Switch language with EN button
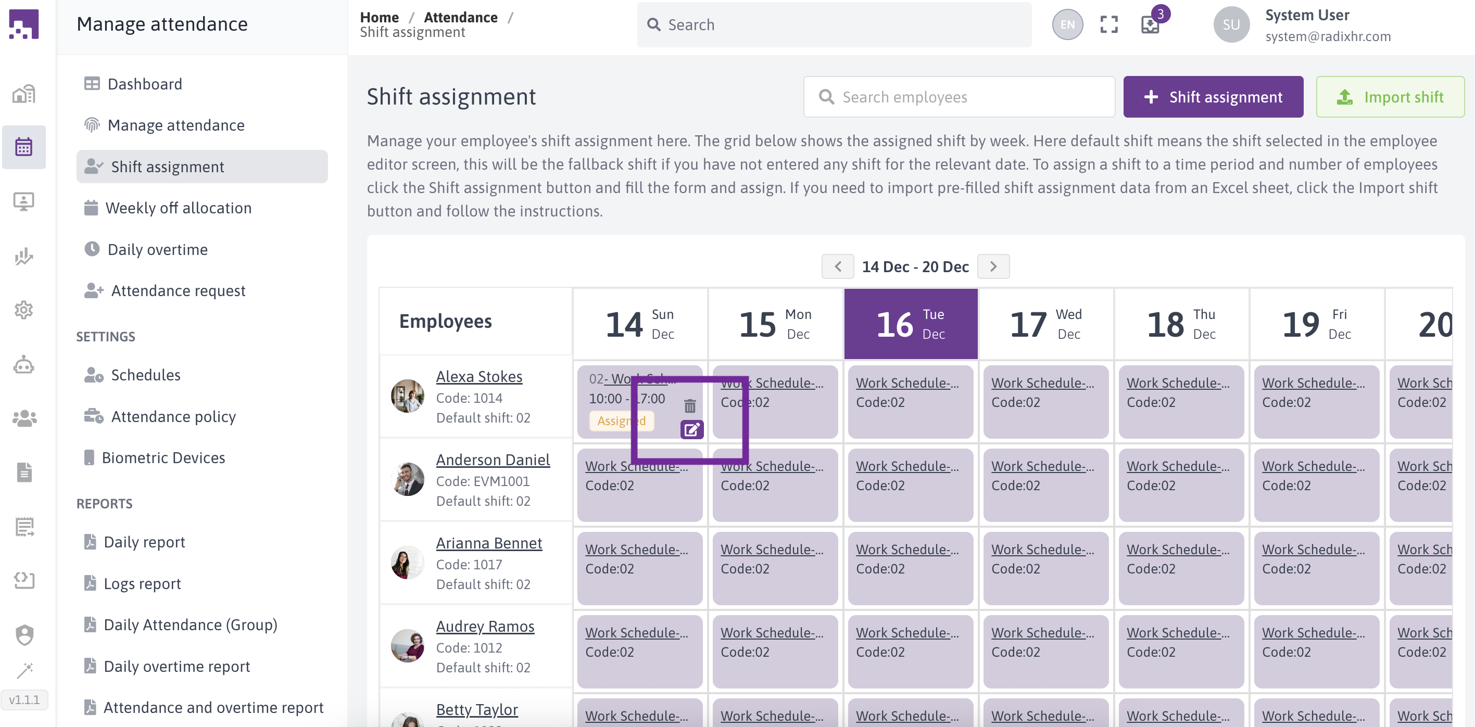Image resolution: width=1475 pixels, height=727 pixels. point(1067,24)
